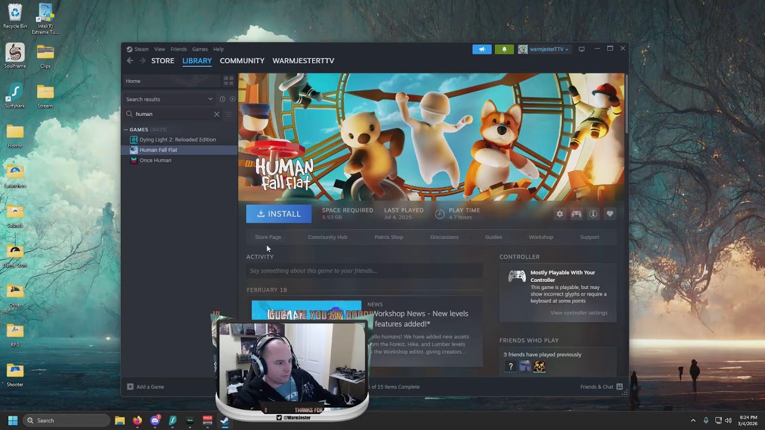Viewport: 765px width, 430px height.
Task: Open the Friends menu
Action: (179, 49)
